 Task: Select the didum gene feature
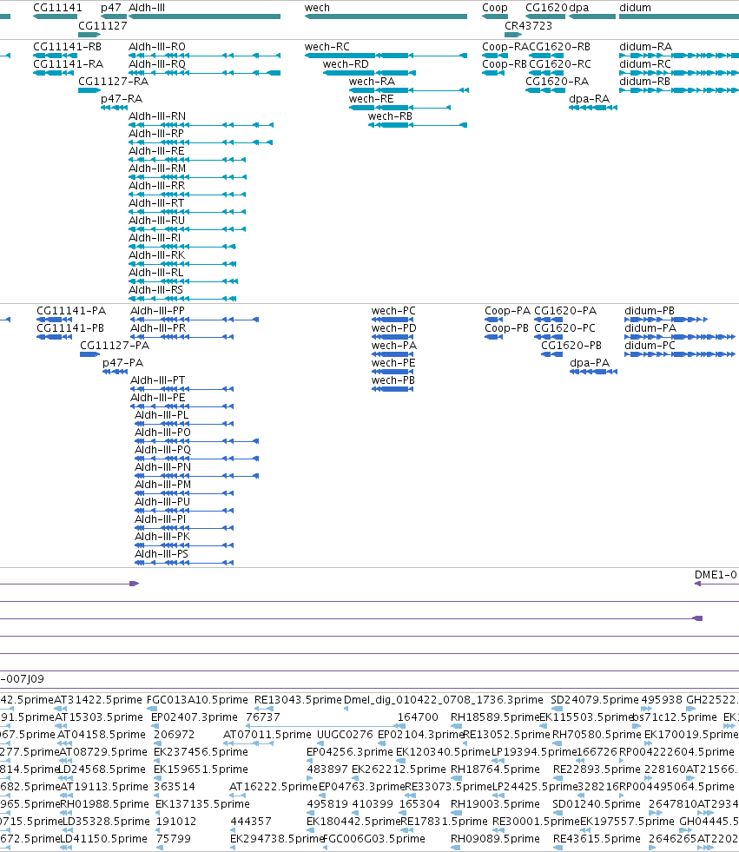pos(679,17)
